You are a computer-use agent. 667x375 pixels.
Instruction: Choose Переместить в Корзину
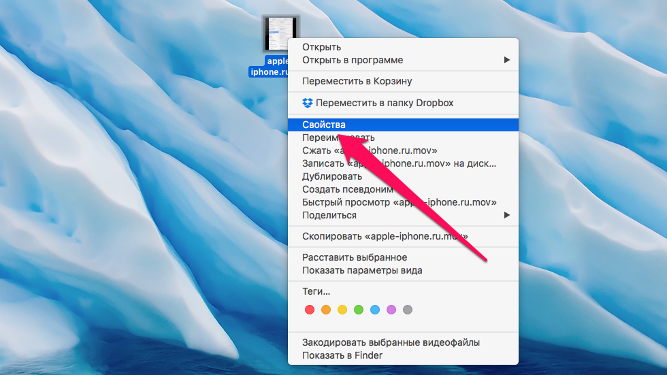403,81
